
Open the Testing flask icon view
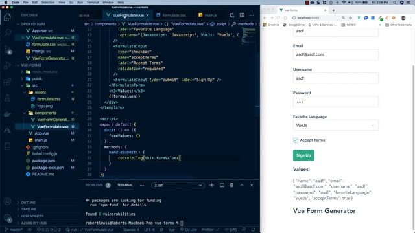point(7,98)
